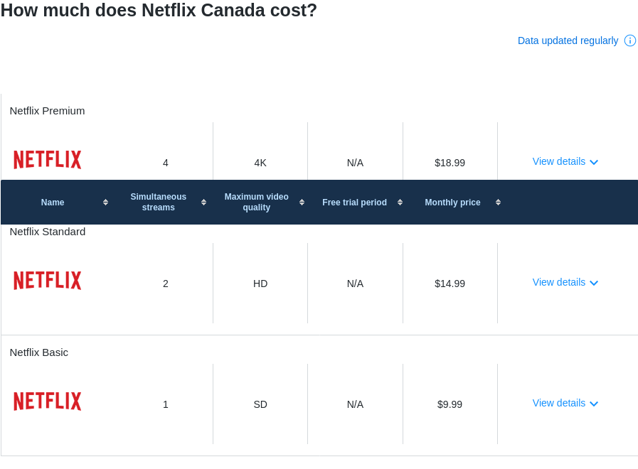Sort table by Name column arrows
This screenshot has width=638, height=469.
point(105,202)
